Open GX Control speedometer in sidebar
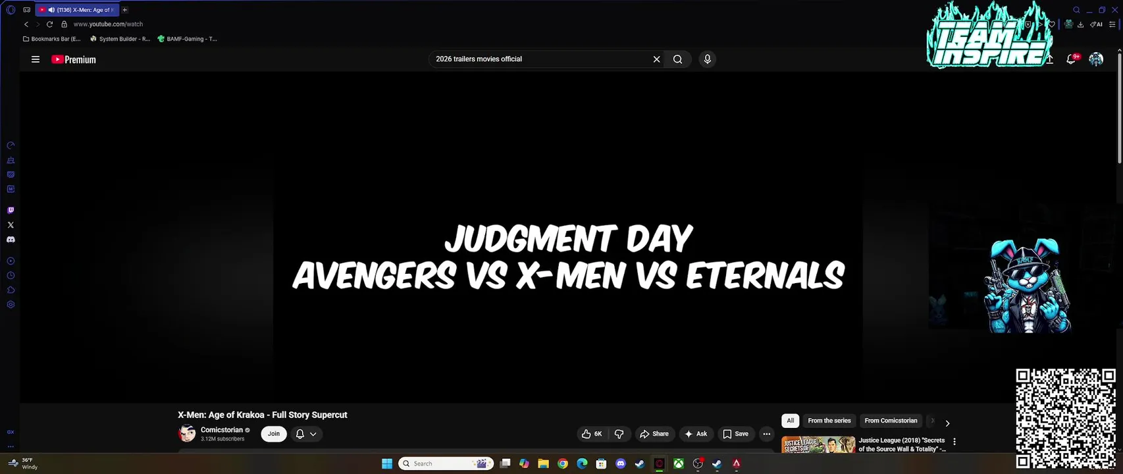The image size is (1123, 474). point(11,145)
